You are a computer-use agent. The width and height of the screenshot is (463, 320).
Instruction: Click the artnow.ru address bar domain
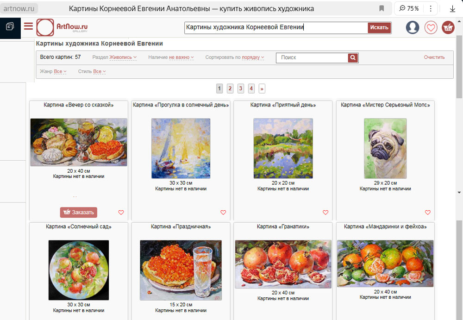pyautogui.click(x=19, y=9)
